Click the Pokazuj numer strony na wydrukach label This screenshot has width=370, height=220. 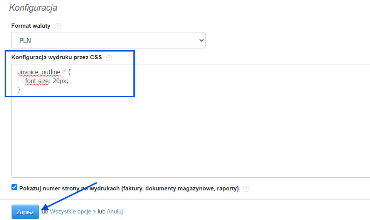coord(129,188)
